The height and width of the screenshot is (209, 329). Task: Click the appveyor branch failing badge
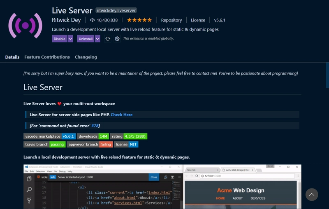click(x=90, y=144)
